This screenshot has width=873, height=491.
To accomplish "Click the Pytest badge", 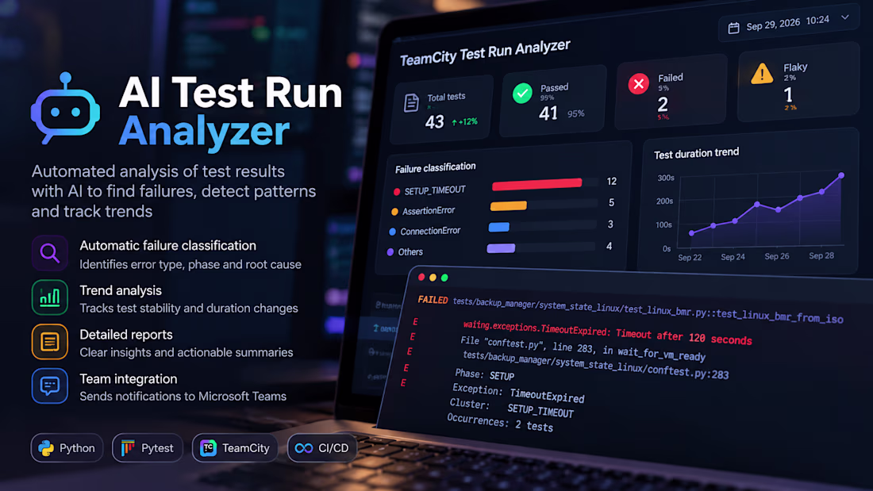I will [x=148, y=448].
